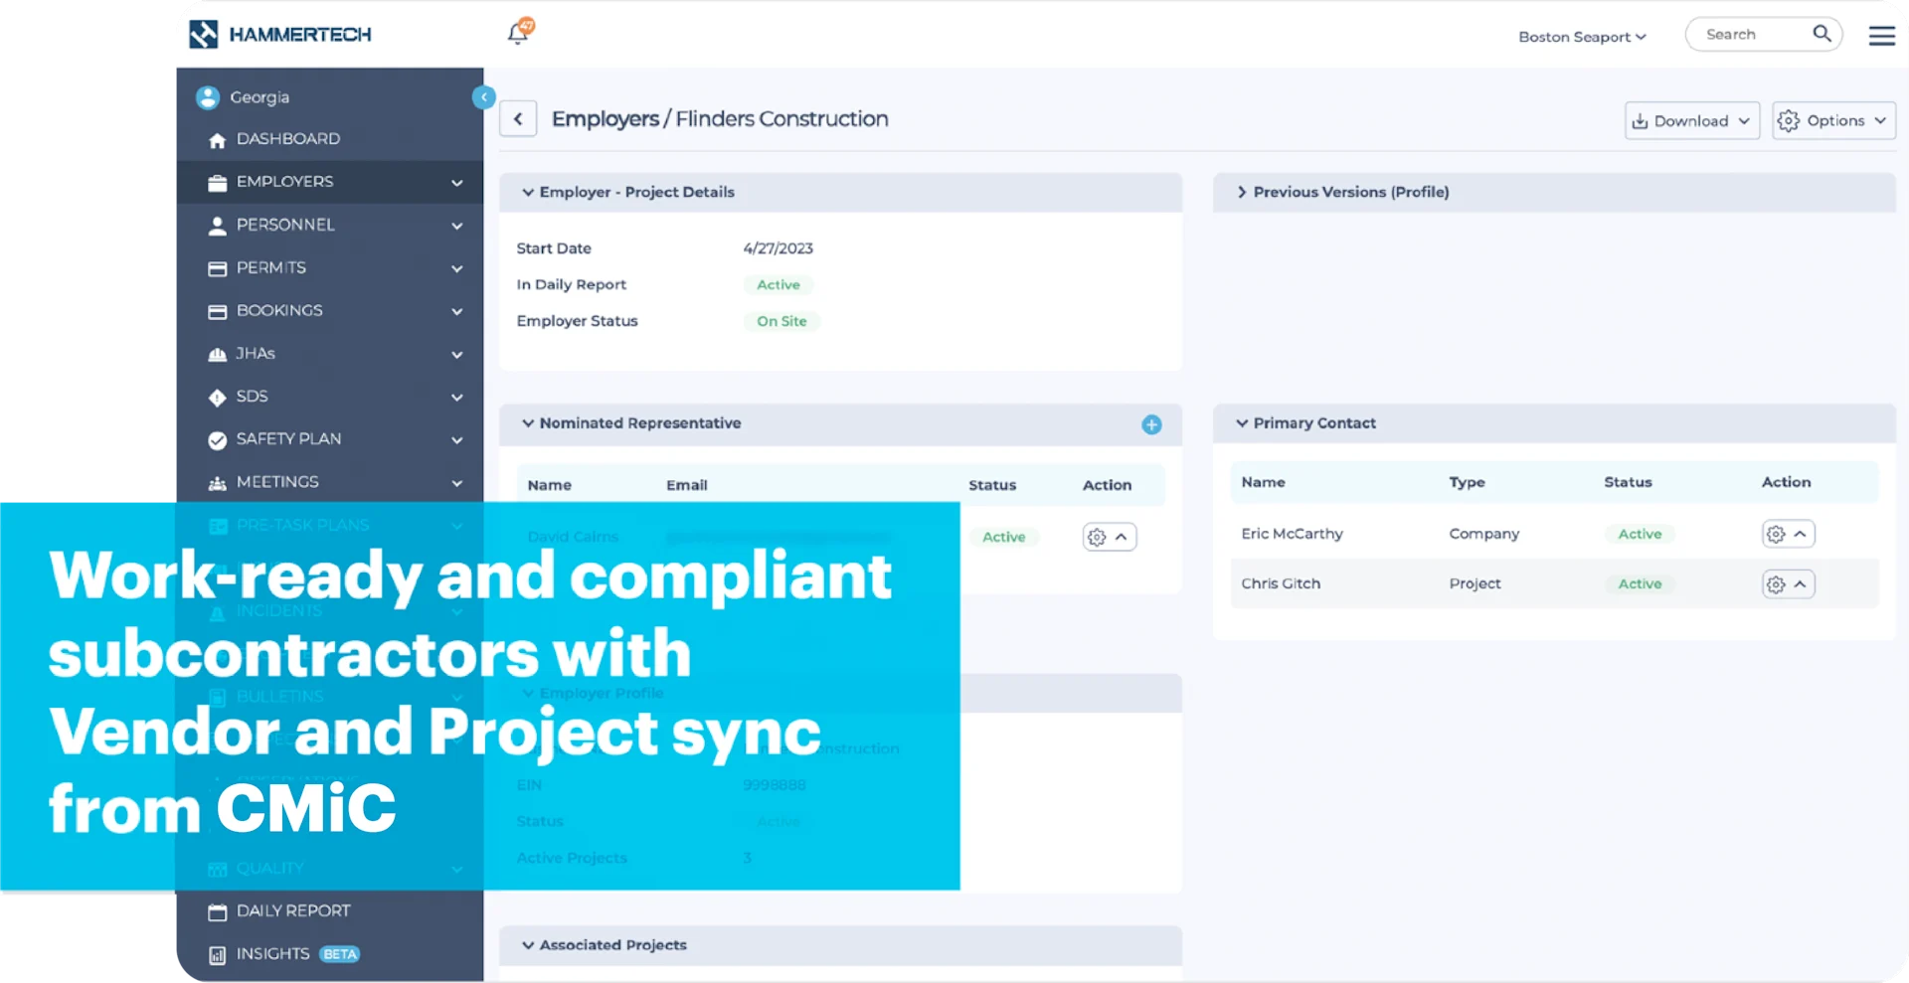Click Active status for Chris Gitch
Viewport: 1909px width, 983px height.
coord(1640,584)
